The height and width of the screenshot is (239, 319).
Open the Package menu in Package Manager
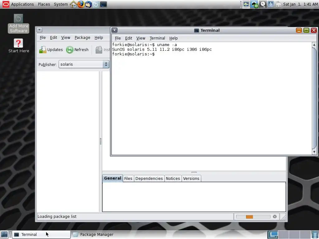82,38
